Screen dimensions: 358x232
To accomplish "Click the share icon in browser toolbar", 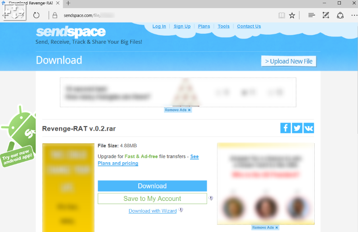I will 340,15.
